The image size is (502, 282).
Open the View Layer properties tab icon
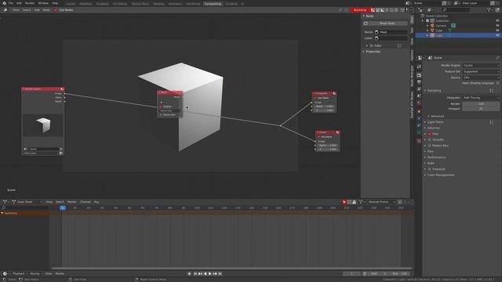click(x=419, y=89)
